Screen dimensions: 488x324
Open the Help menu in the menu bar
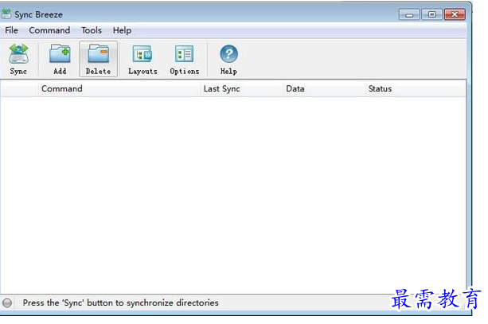pos(122,30)
